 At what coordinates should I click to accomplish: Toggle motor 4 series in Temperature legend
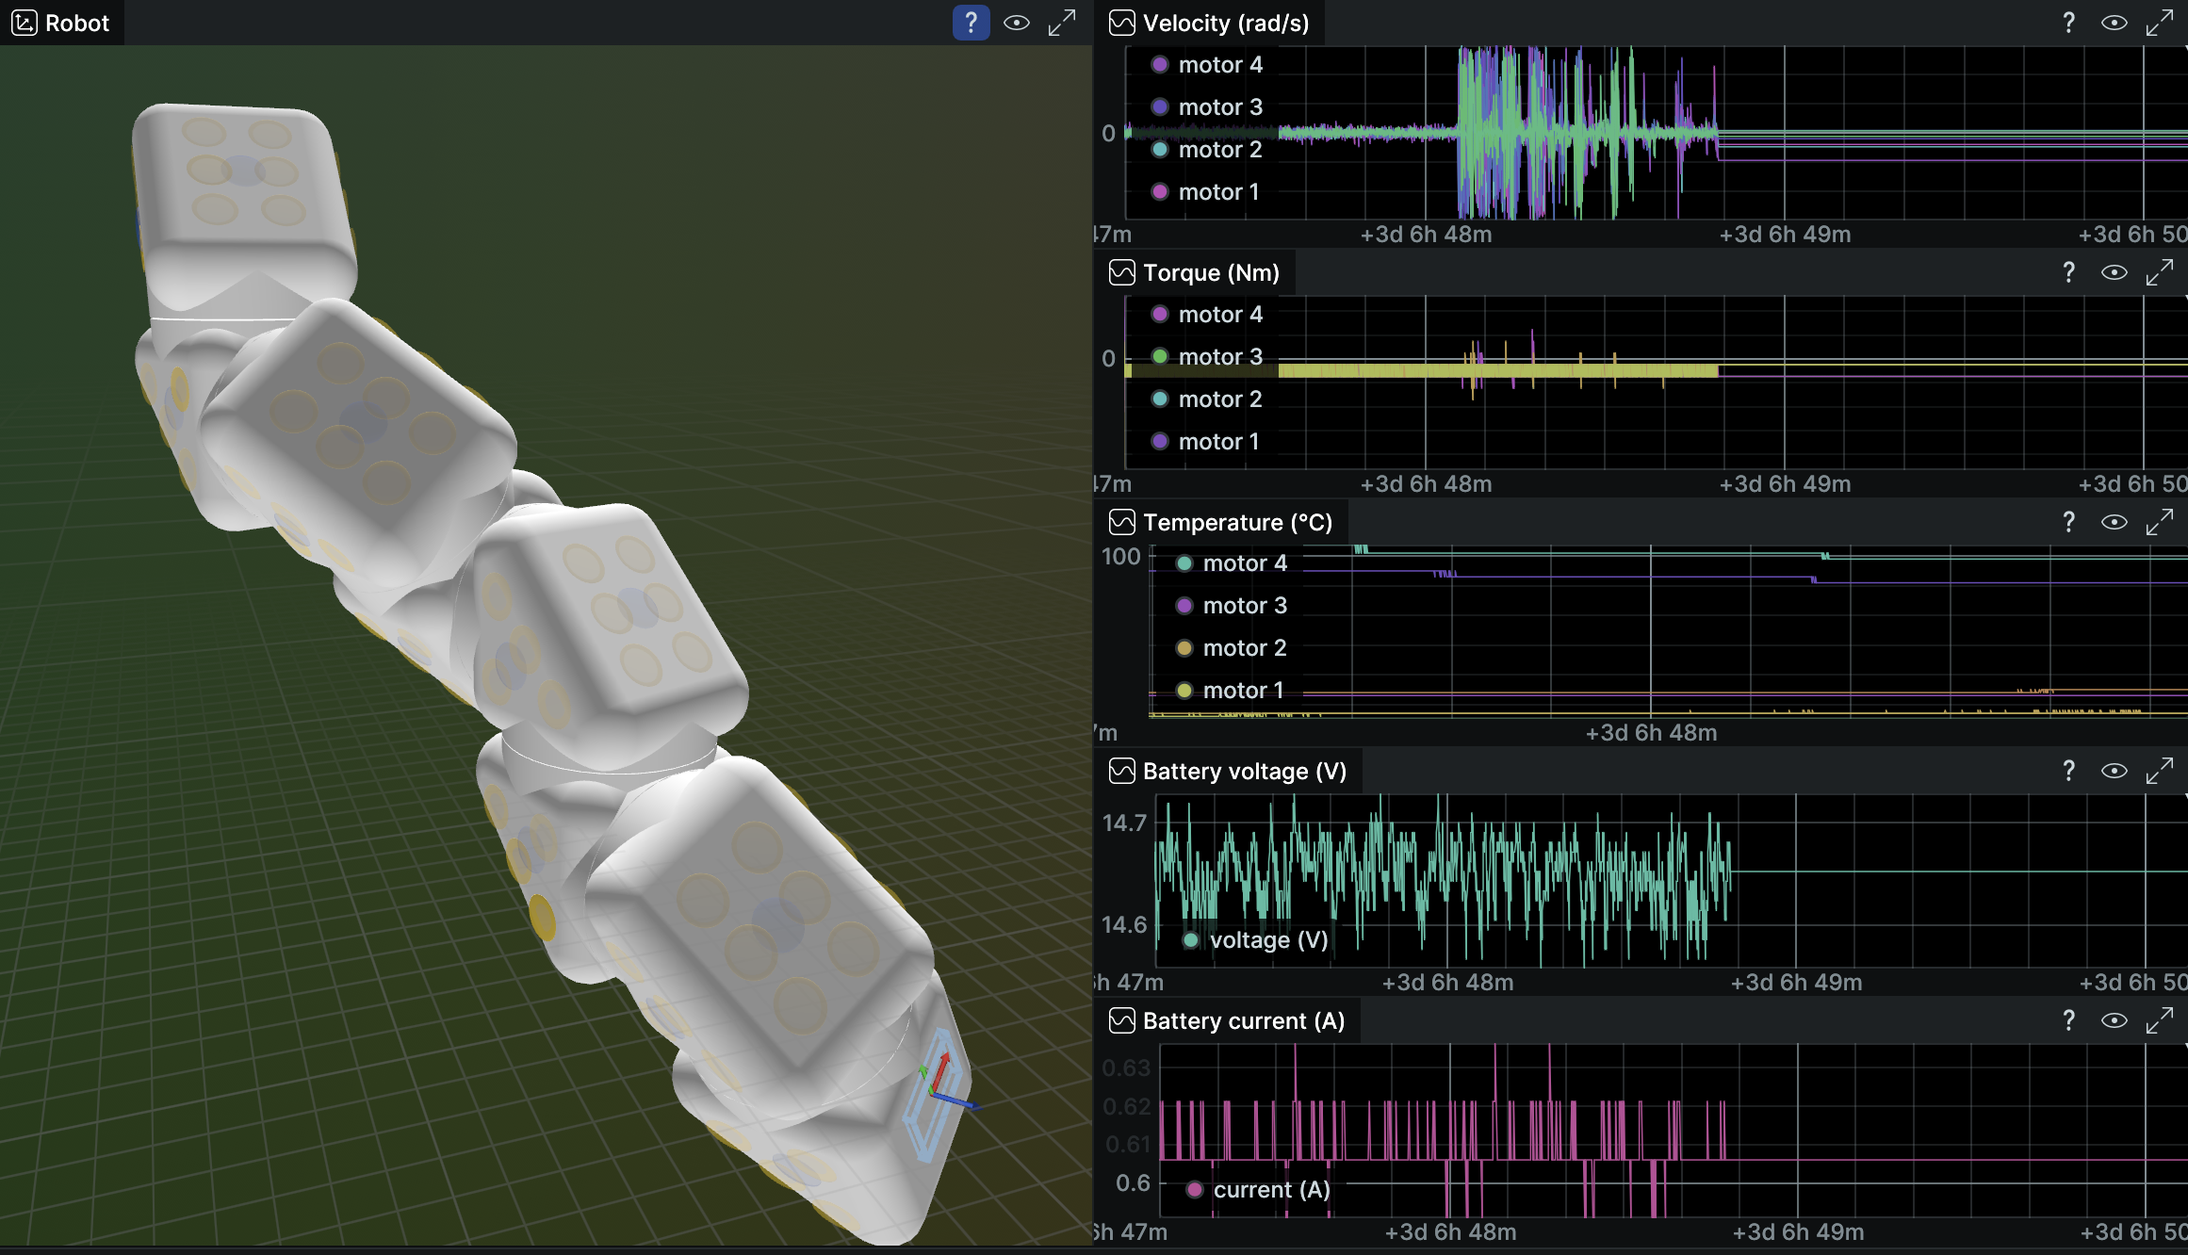[x=1233, y=563]
